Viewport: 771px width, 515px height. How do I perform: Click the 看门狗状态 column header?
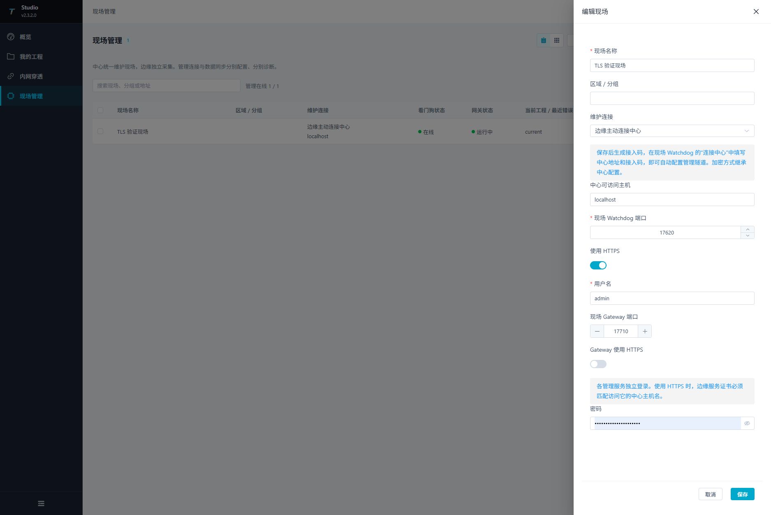tap(431, 110)
